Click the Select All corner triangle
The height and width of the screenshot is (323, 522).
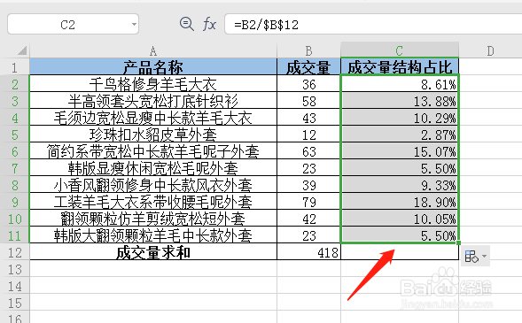[x=22, y=50]
